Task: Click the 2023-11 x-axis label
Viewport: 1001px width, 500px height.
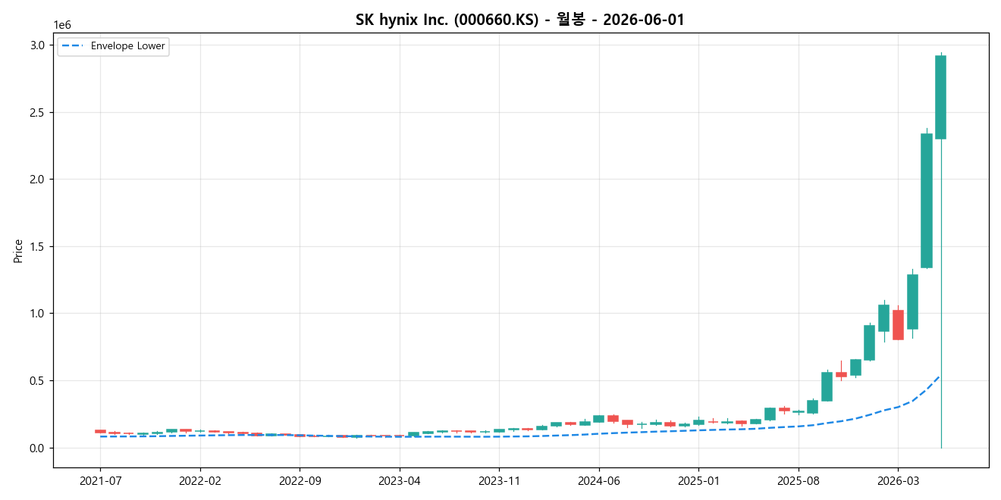Action: click(499, 480)
